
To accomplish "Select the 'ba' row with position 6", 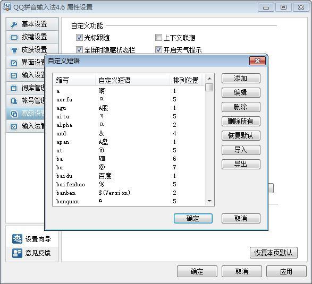I will tap(129, 159).
